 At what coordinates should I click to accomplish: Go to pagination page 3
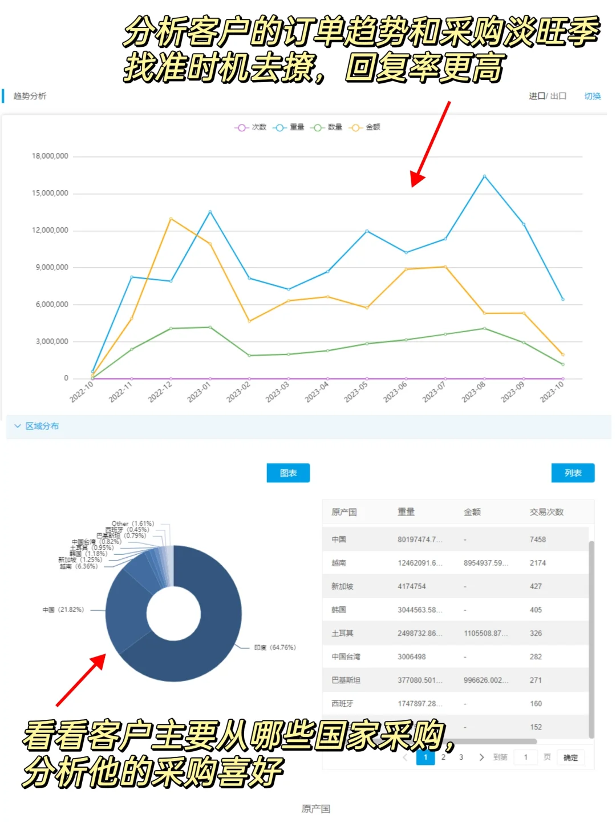point(461,757)
